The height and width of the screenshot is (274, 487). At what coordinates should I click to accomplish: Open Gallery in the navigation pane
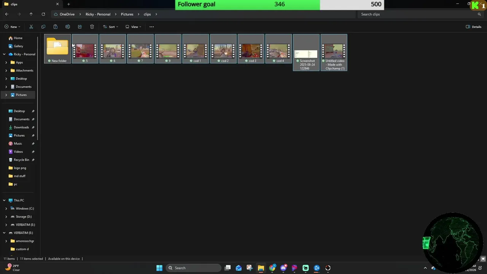pos(18,46)
